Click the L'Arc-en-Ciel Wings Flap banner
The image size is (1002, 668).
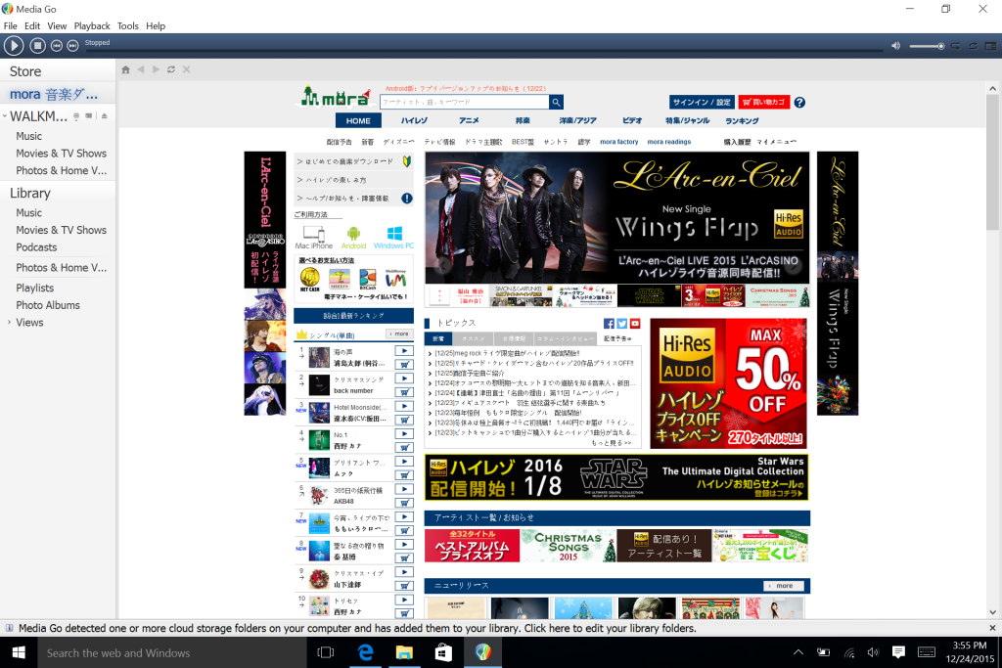pos(616,218)
